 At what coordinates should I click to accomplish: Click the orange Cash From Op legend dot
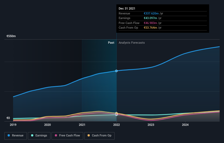click(x=89, y=135)
